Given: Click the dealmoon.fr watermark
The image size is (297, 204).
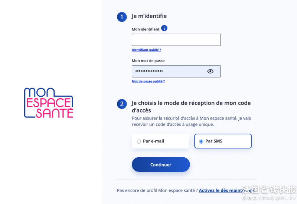Looking at the screenshot, I should coord(269,198).
